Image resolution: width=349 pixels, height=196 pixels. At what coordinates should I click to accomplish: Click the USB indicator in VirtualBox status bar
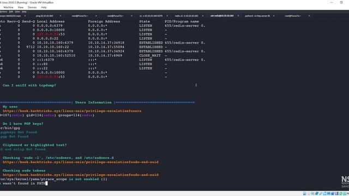tap(321, 194)
